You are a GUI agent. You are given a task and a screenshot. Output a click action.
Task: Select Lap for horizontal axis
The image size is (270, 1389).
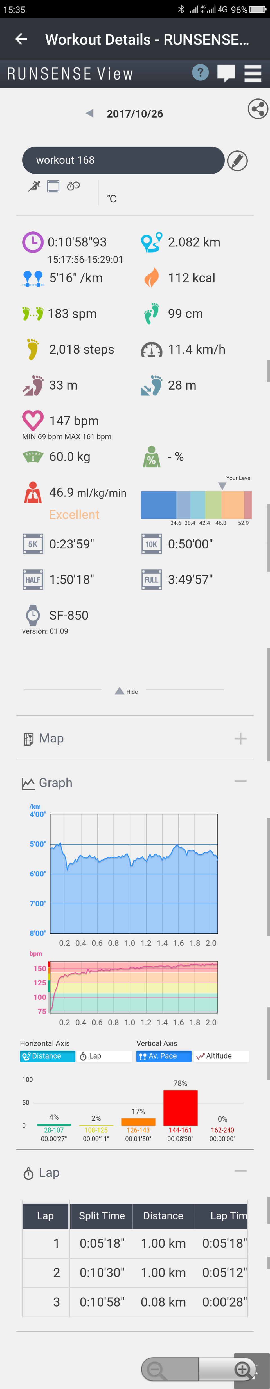[104, 1056]
